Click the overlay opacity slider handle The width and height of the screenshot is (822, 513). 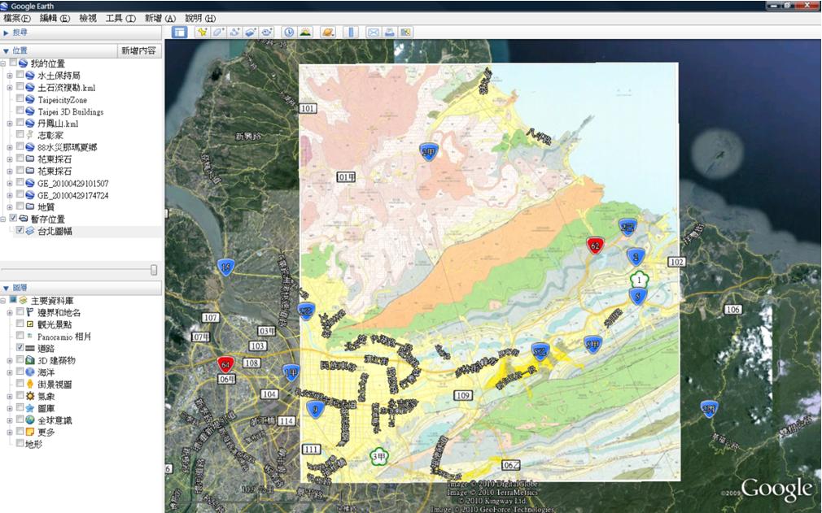coord(154,269)
